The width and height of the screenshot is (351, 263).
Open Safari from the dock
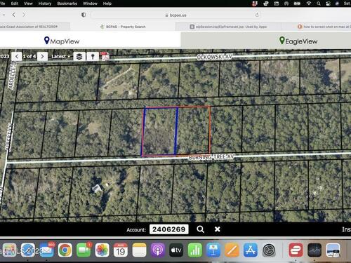pyautogui.click(x=28, y=250)
